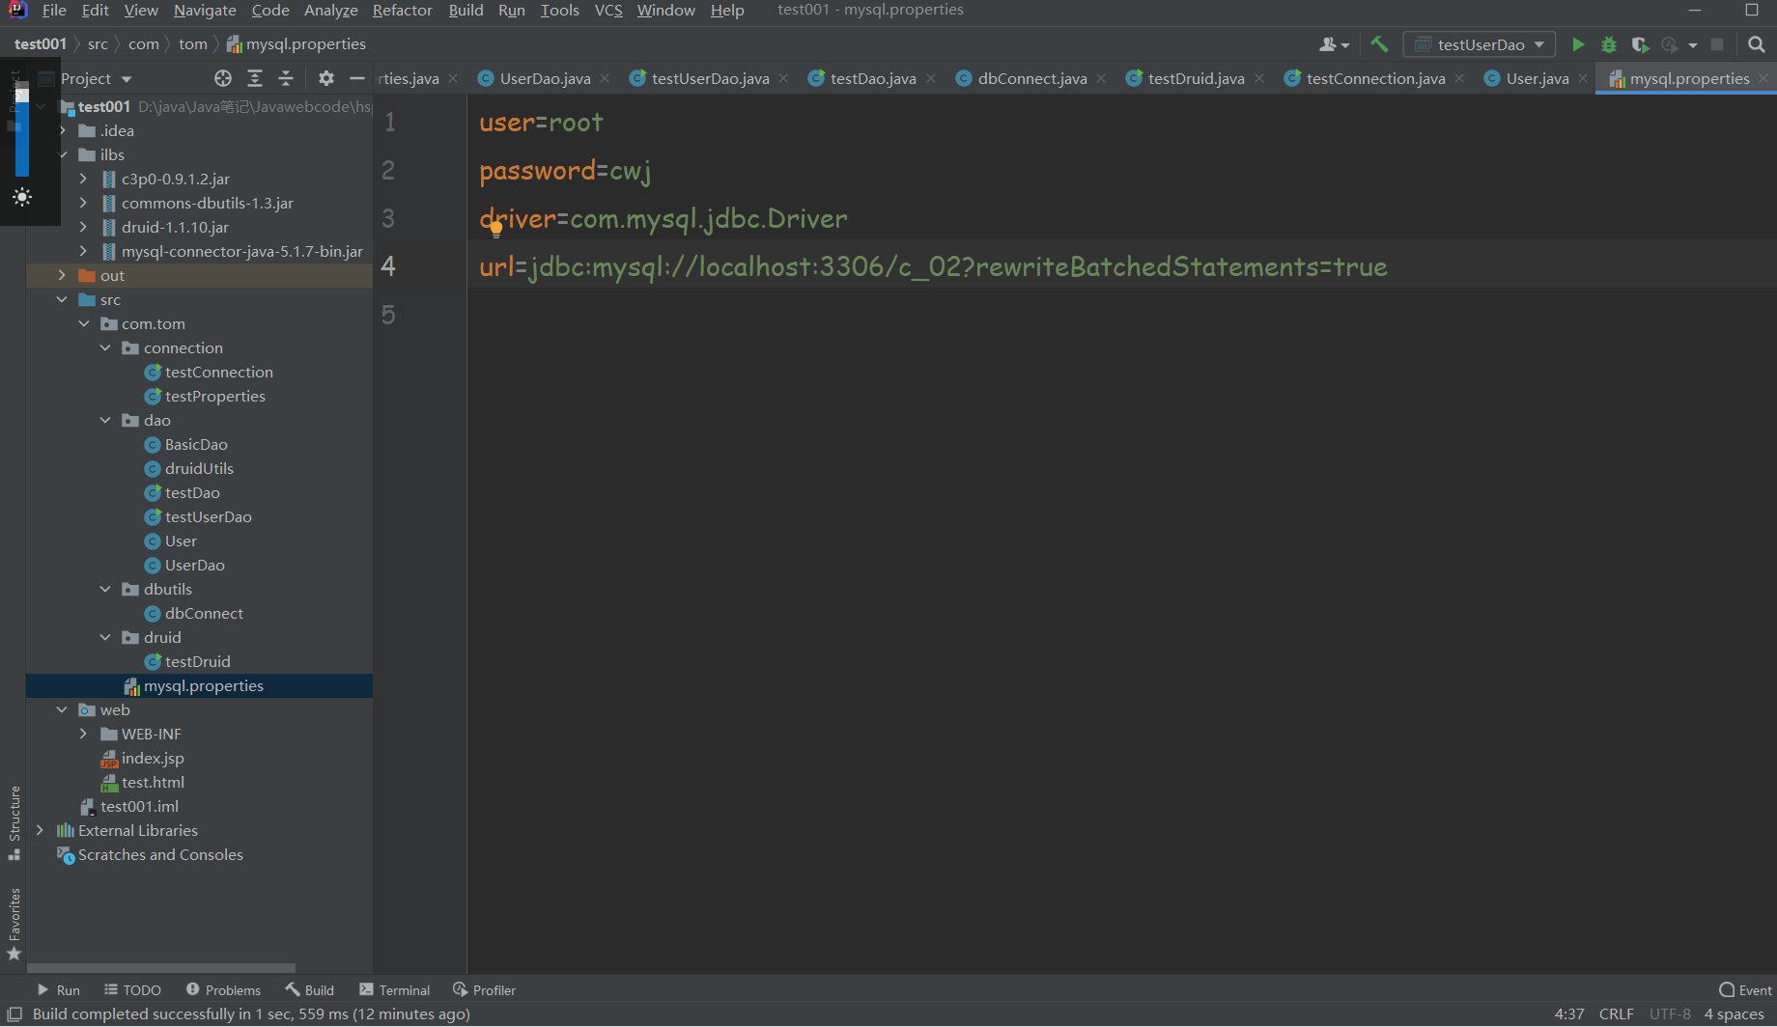The height and width of the screenshot is (1027, 1777).
Task: Click tom in breadcrumb path
Action: [x=193, y=43]
